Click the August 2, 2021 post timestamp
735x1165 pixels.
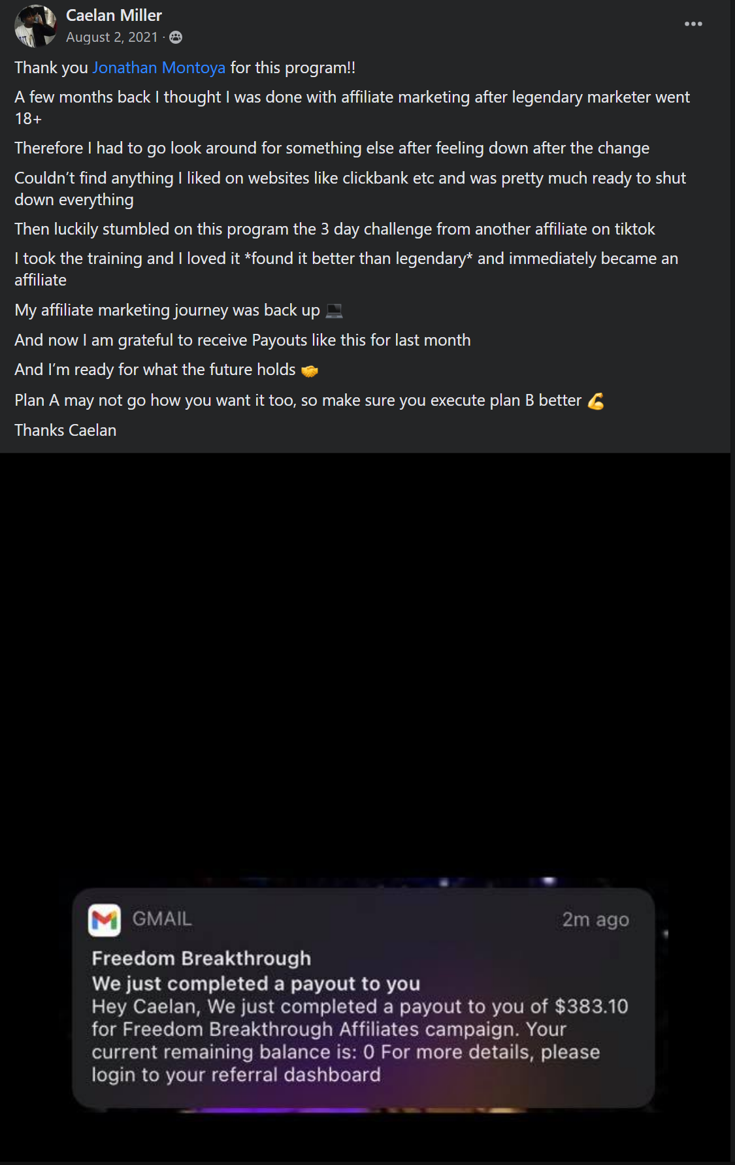[112, 37]
